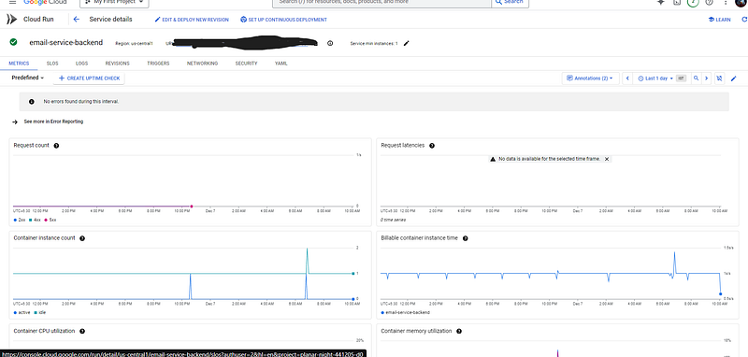Click the Search button
748x357 pixels.
point(509,3)
